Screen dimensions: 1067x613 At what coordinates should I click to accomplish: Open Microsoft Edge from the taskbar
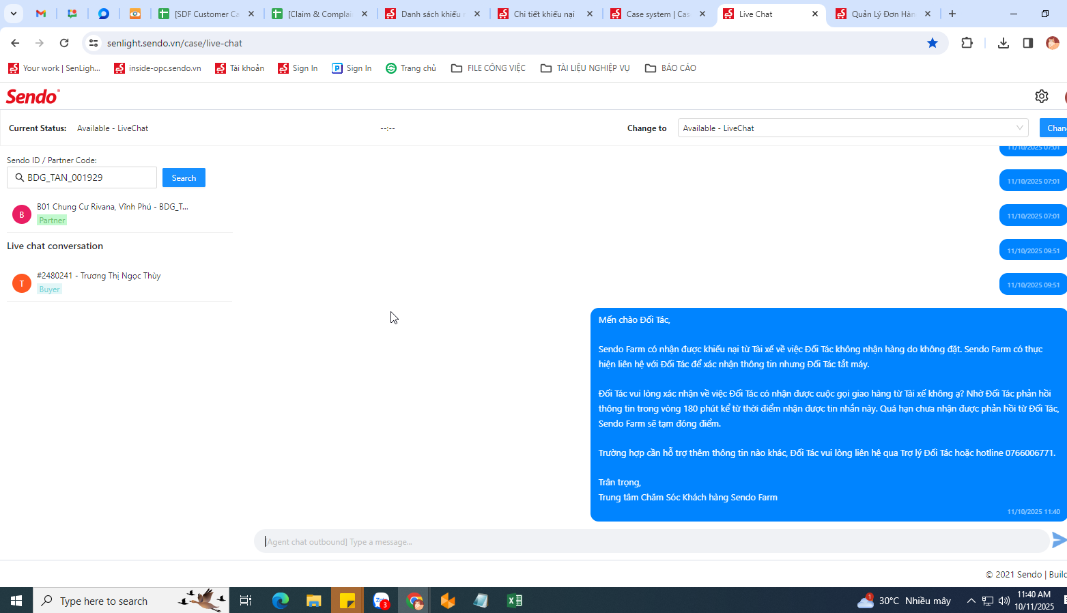pos(281,601)
